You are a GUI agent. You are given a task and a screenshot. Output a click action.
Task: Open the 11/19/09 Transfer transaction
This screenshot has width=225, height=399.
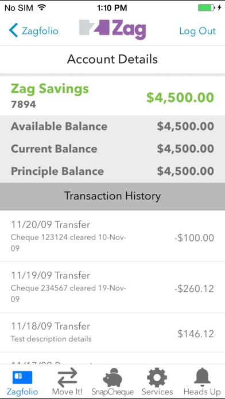click(113, 287)
